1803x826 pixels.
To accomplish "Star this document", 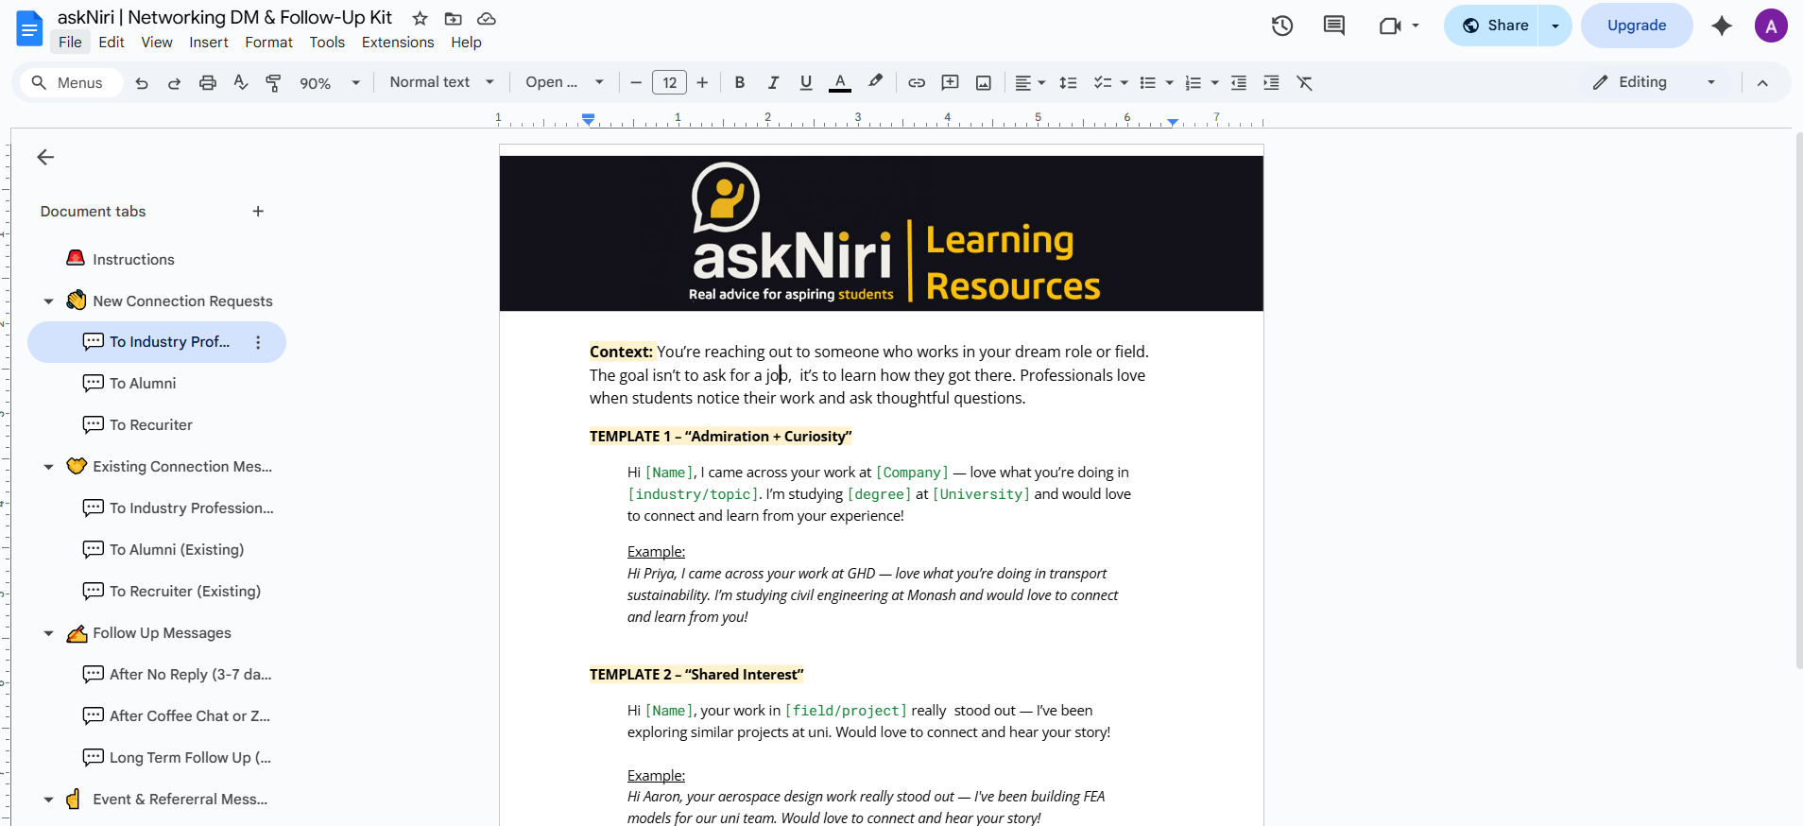I will (x=421, y=18).
